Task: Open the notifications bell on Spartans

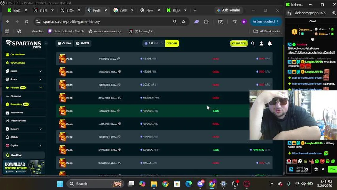Action: pyautogui.click(x=270, y=44)
